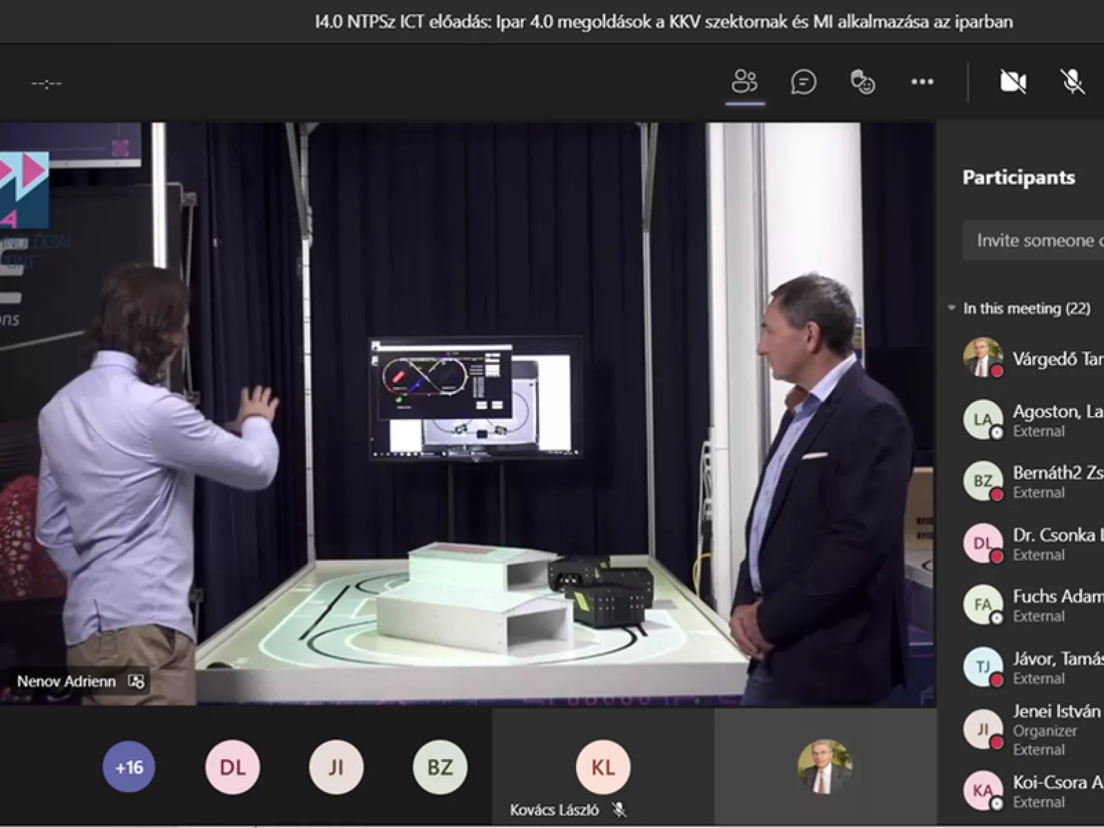Click the photo participant tile at bottom
1104x828 pixels.
tap(825, 767)
